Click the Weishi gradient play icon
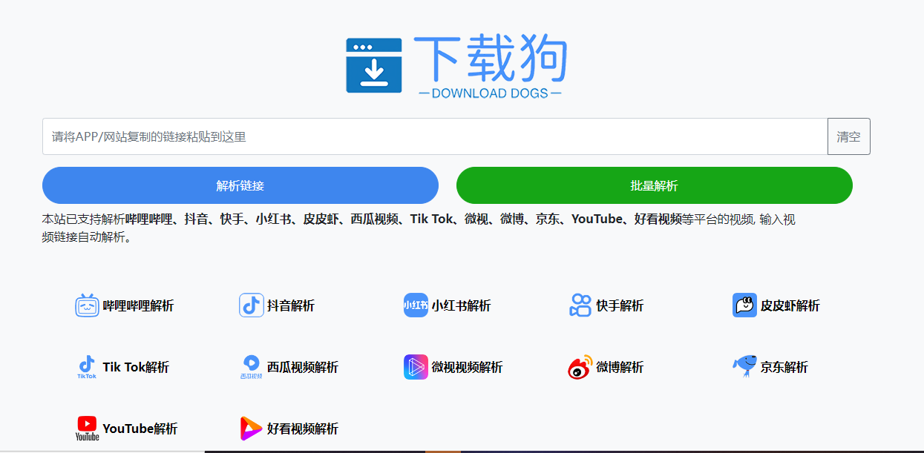The height and width of the screenshot is (453, 924). click(x=416, y=367)
